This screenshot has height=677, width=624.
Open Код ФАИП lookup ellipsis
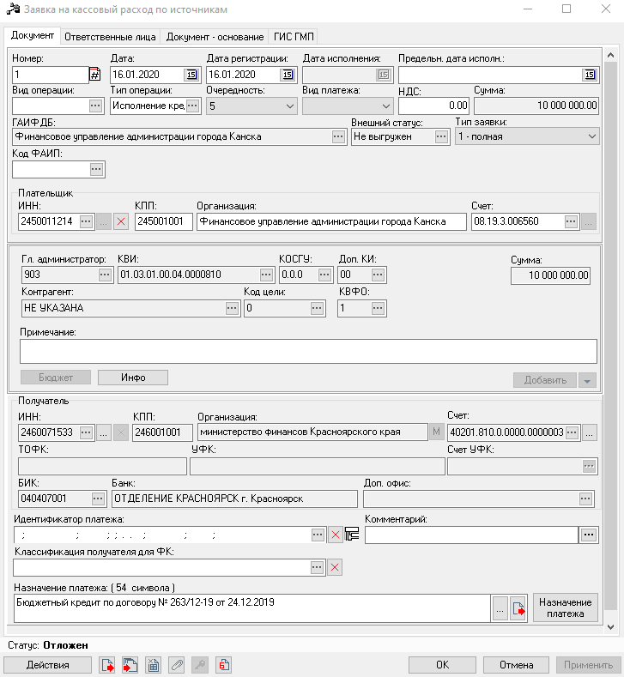pyautogui.click(x=96, y=169)
